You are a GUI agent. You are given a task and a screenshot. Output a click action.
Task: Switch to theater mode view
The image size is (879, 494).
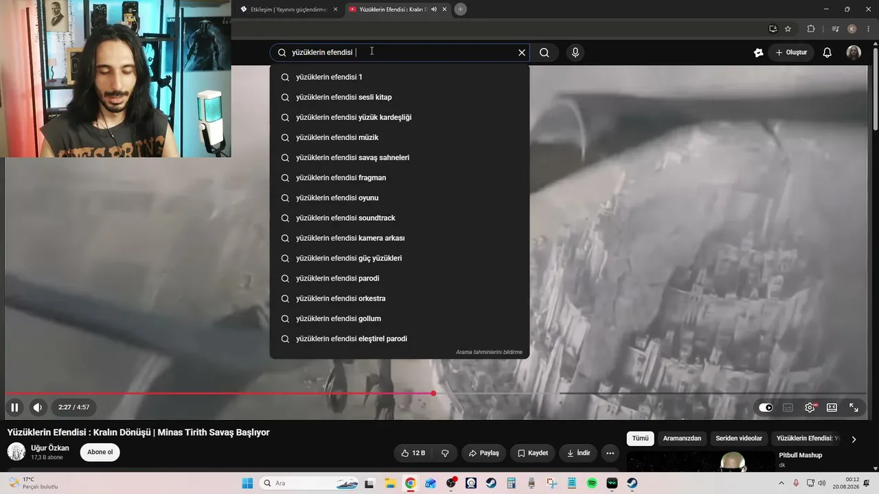832,408
